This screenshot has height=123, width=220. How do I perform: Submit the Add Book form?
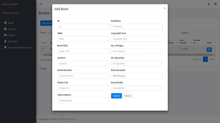coord(117,96)
